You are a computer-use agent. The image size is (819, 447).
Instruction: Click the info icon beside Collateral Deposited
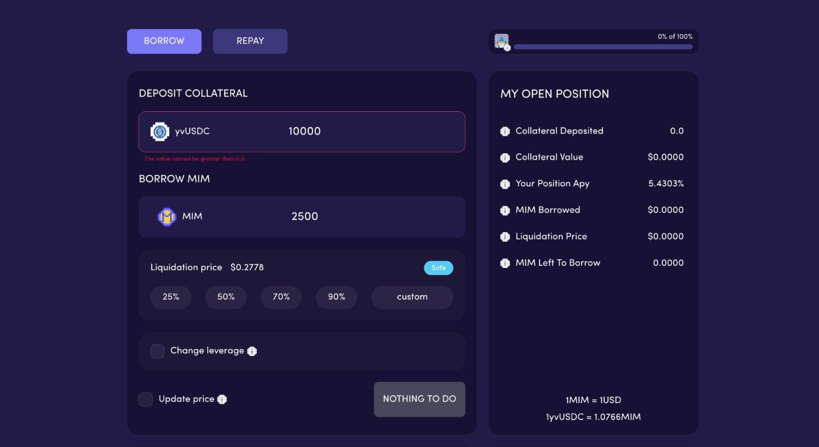point(505,132)
